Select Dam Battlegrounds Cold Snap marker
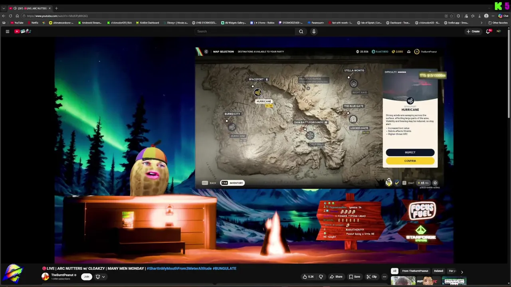The width and height of the screenshot is (511, 287). tap(310, 136)
